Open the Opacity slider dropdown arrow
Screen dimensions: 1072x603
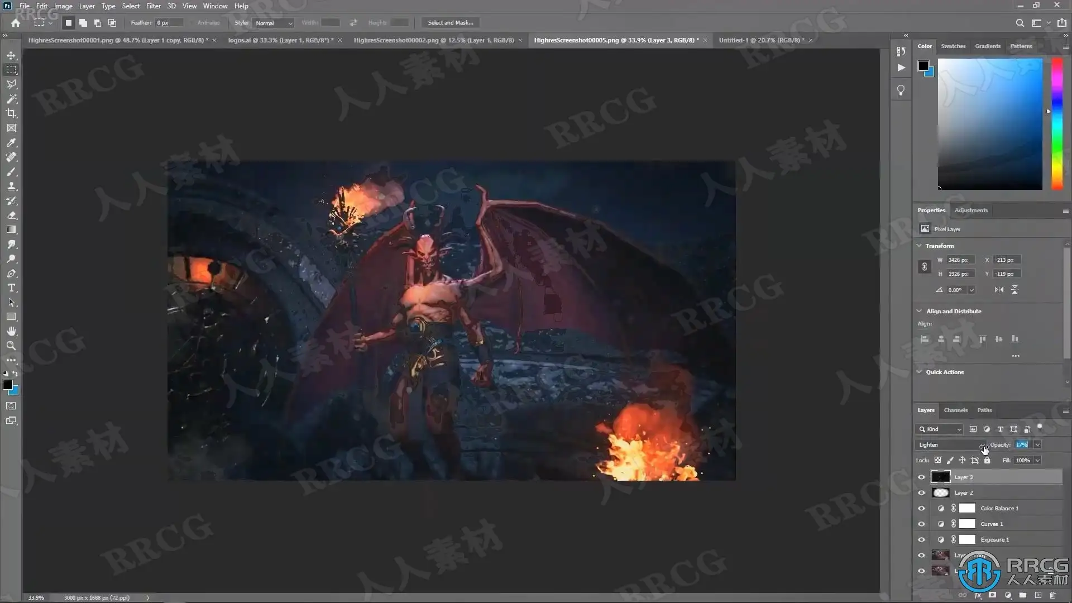pyautogui.click(x=1037, y=445)
